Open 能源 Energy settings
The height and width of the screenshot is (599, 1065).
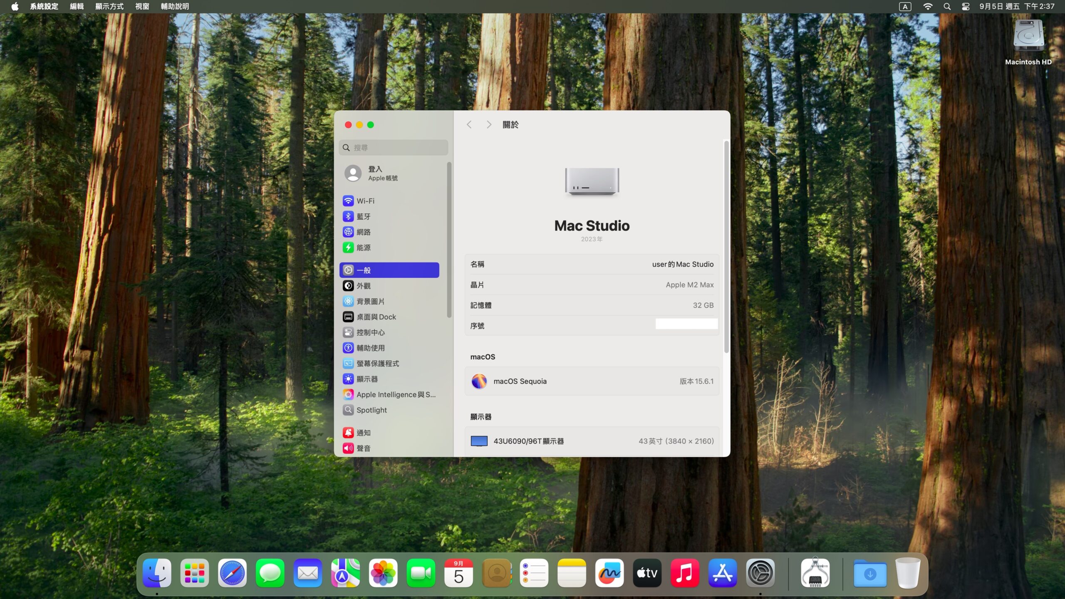coord(389,248)
